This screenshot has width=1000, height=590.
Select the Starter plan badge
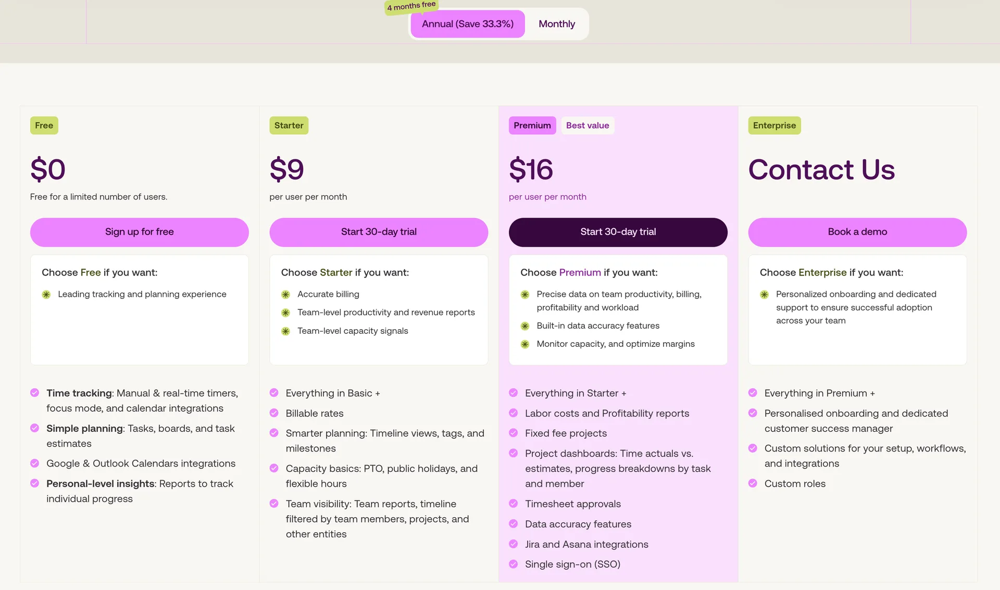coord(289,125)
